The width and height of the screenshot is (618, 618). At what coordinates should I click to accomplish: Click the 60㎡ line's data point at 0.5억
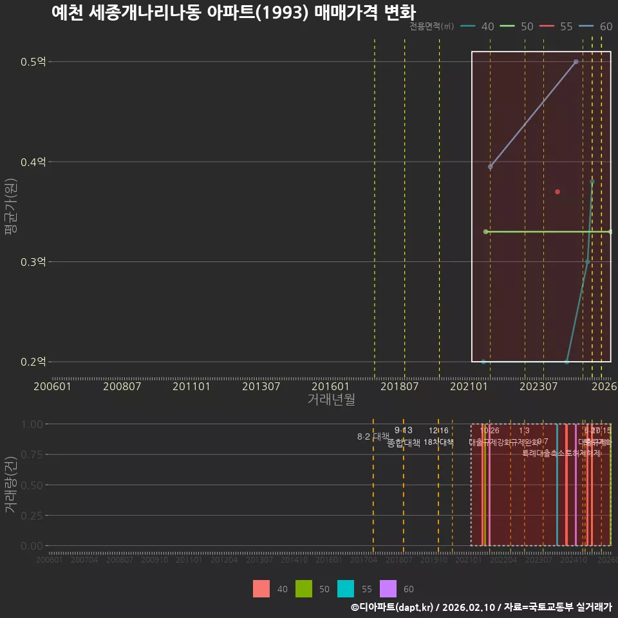click(576, 62)
